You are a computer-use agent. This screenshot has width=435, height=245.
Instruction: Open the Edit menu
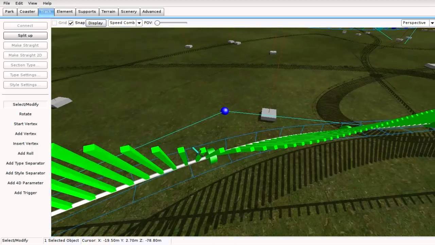pos(19,3)
